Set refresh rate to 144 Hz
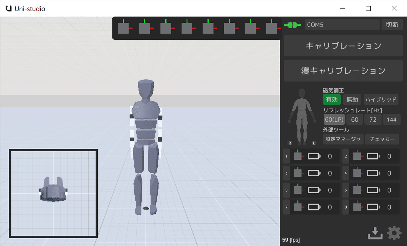407x246 pixels. pyautogui.click(x=392, y=120)
